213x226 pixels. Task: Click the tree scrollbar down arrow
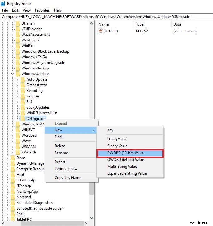[91, 218]
